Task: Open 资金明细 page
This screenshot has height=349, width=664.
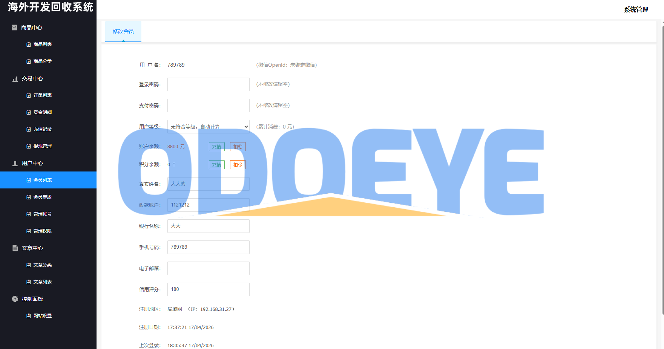Action: pyautogui.click(x=48, y=112)
